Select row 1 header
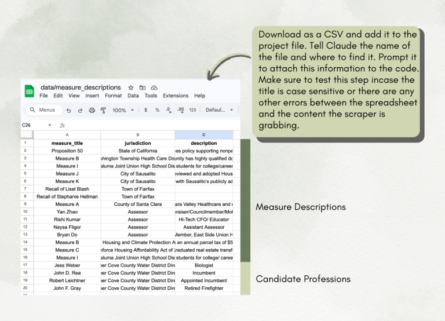Image resolution: width=445 pixels, height=321 pixels. tap(25, 143)
